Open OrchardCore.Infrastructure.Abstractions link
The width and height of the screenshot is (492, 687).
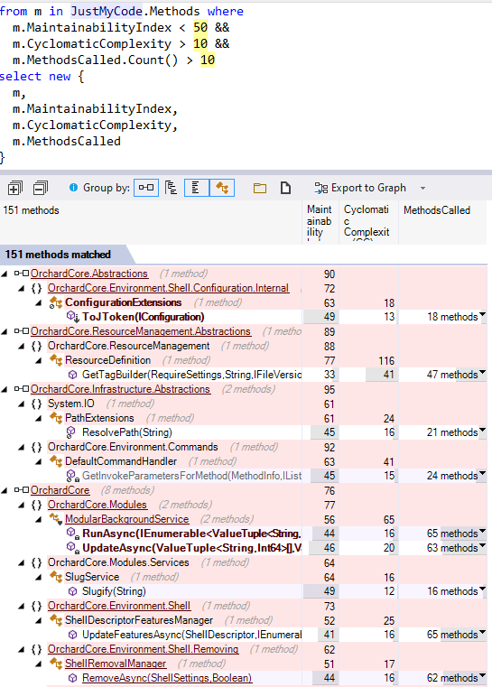[x=120, y=389]
